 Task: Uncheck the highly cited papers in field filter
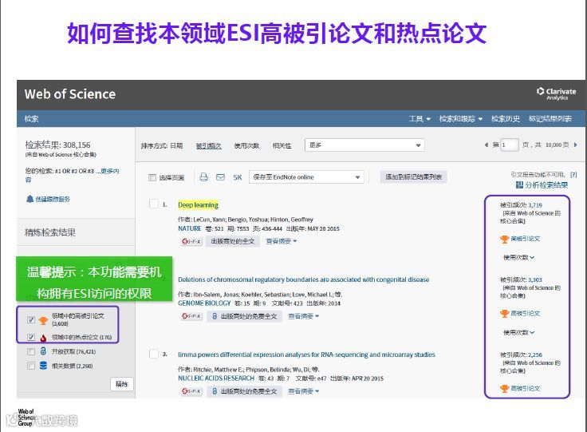(31, 319)
